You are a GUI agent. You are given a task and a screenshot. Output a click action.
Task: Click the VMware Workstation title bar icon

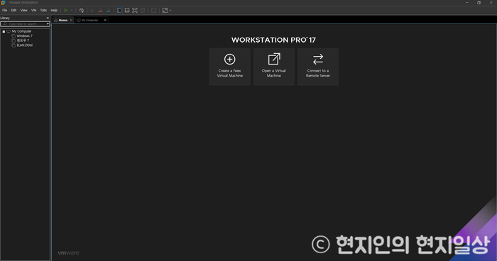[3, 3]
